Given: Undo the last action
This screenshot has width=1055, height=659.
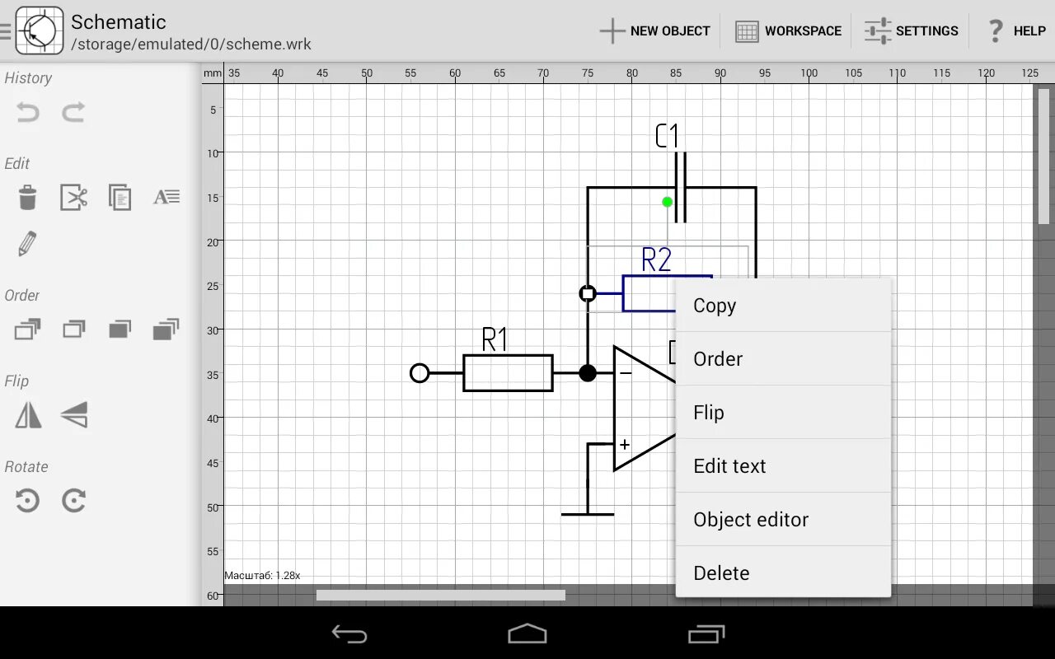Looking at the screenshot, I should coord(28,112).
